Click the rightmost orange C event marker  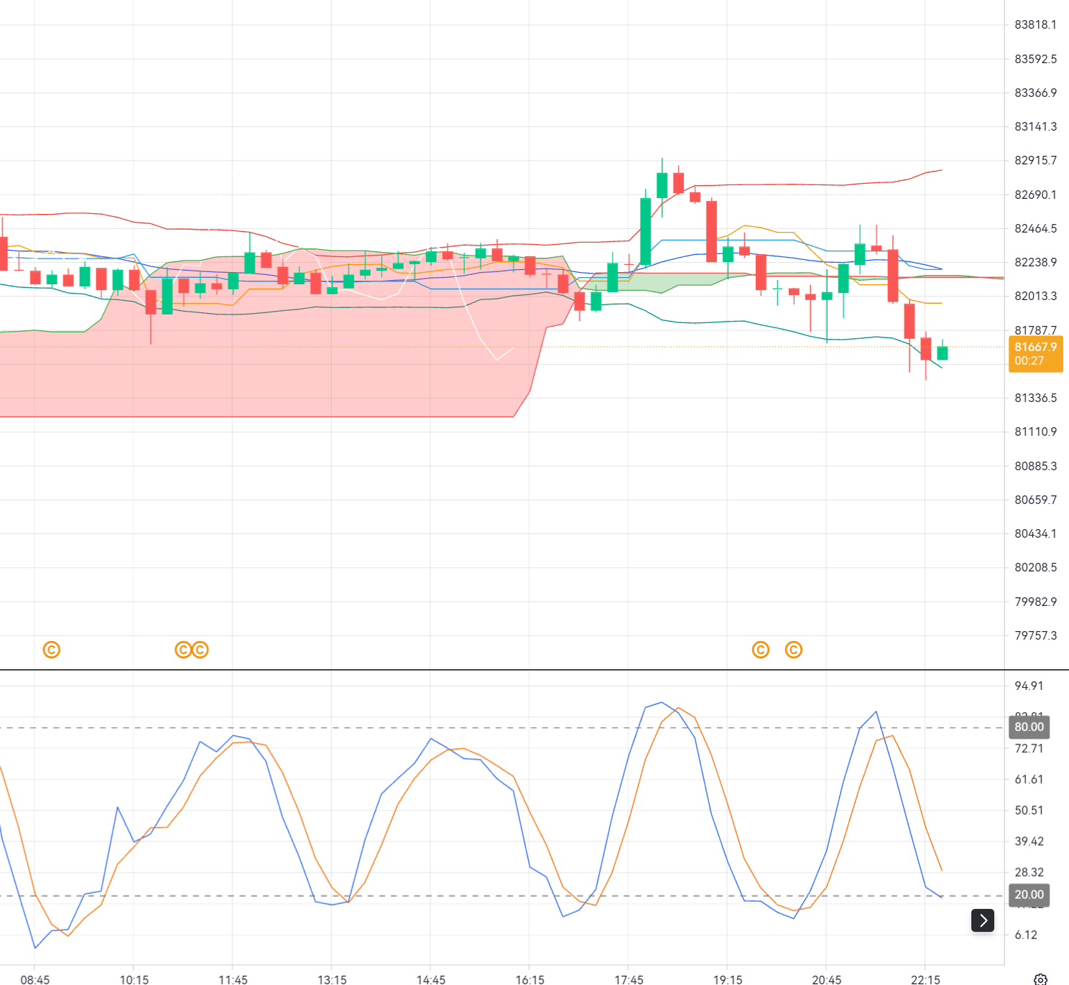[794, 650]
